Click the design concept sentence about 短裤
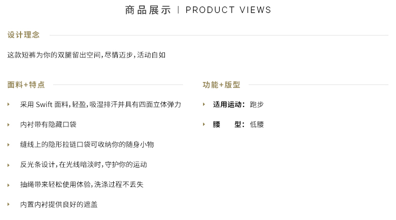The image size is (396, 220). click(x=86, y=55)
